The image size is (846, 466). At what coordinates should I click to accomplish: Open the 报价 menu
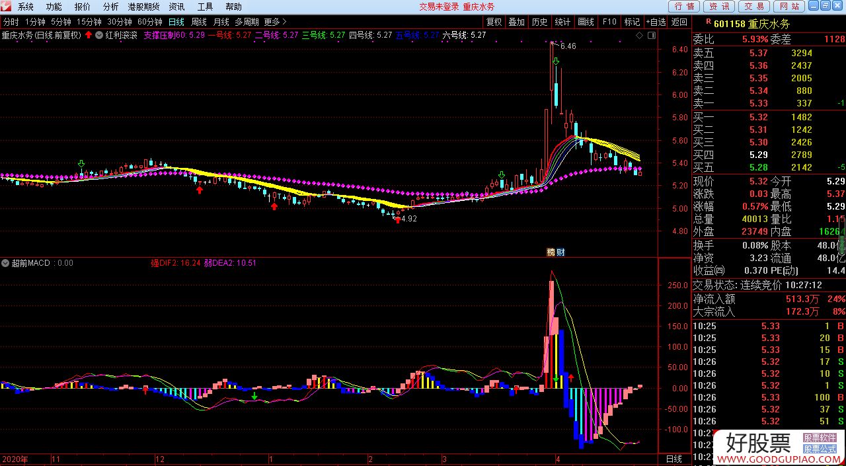[83, 7]
